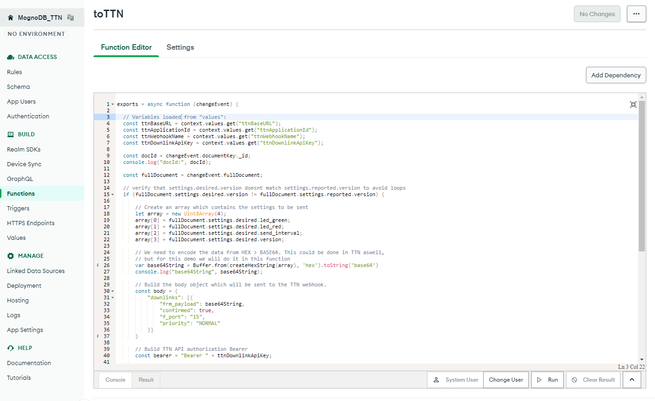Click the info marker on line 37
Screen dimensions: 655x401
click(x=98, y=337)
